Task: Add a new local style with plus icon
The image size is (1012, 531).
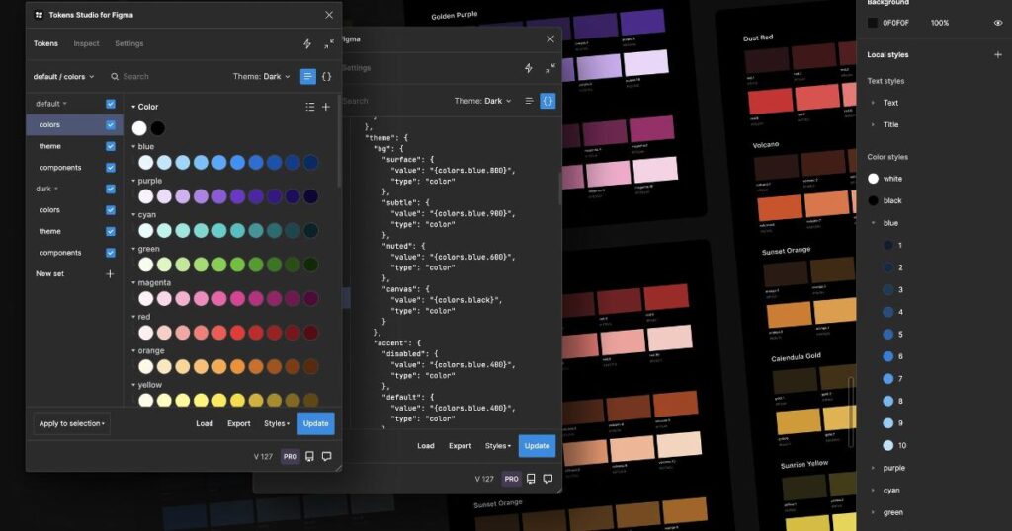Action: click(x=998, y=54)
